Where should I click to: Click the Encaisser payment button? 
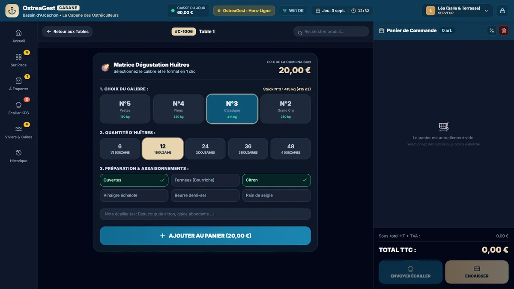tap(477, 272)
